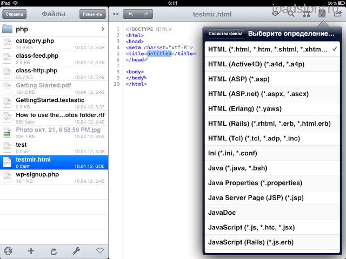346x259 pixels.
Task: Open settings with the wrench icon
Action: (x=76, y=251)
